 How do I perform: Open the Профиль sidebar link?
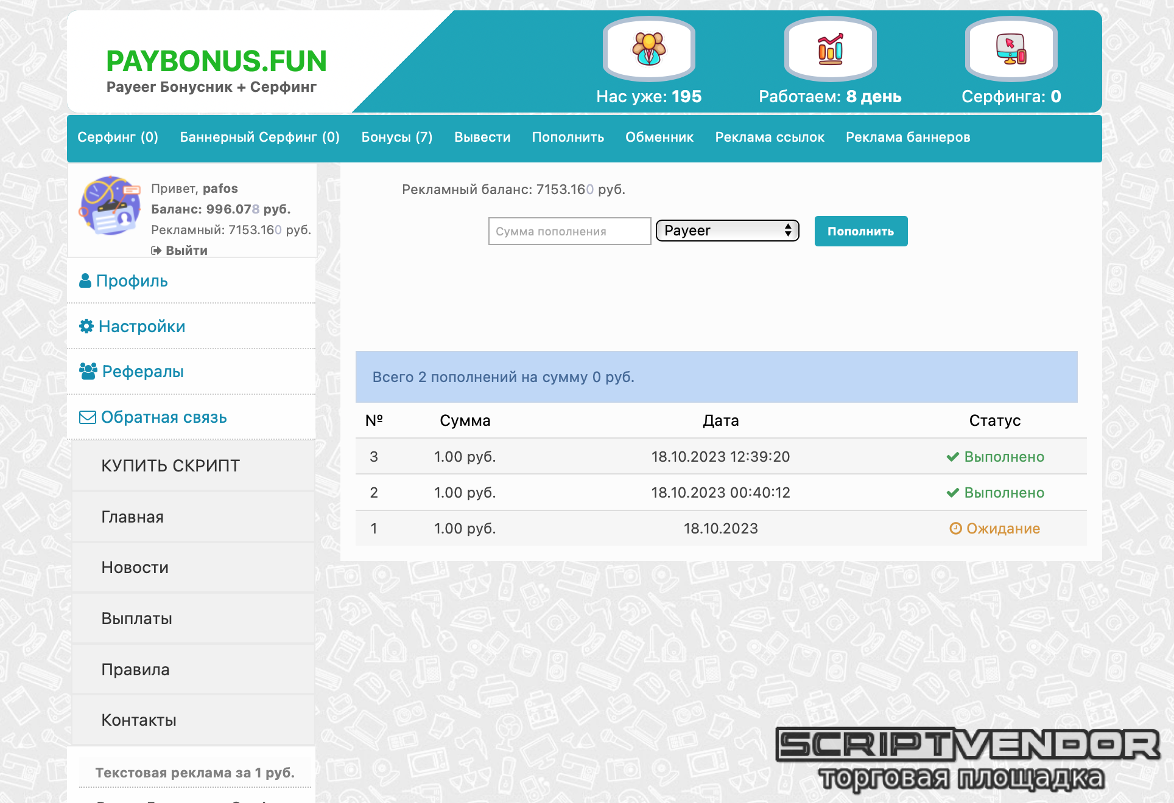pyautogui.click(x=132, y=281)
